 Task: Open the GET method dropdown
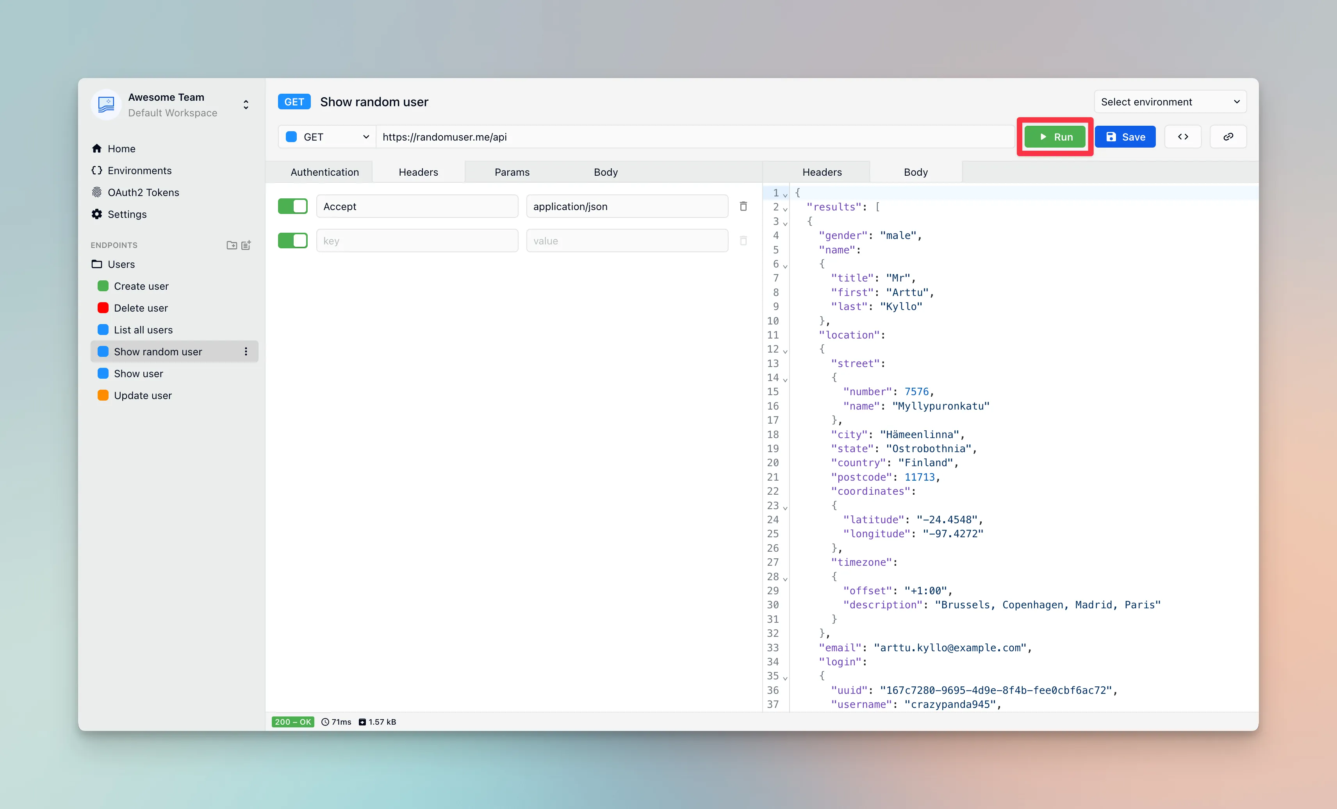coord(327,137)
